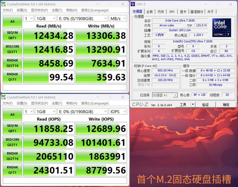Click the comment field in the top CrystalDiskMark window
This screenshot has height=187, width=238.
click(x=65, y=87)
